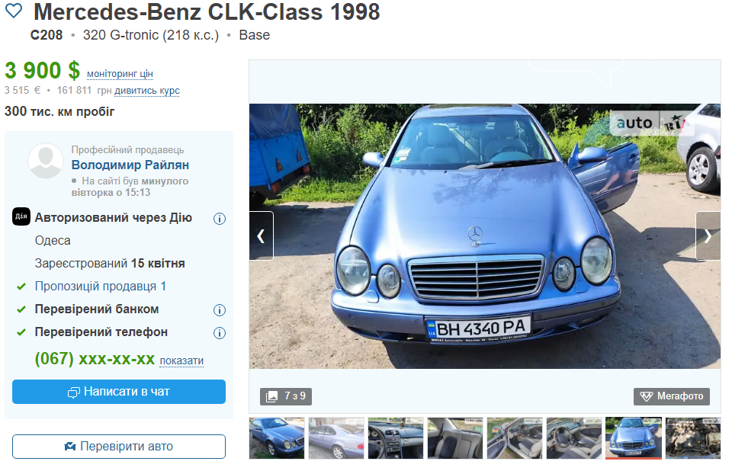Screen dimensions: 732x471
Task: Open Пропозицій продавця 1 link
Action: click(101, 286)
